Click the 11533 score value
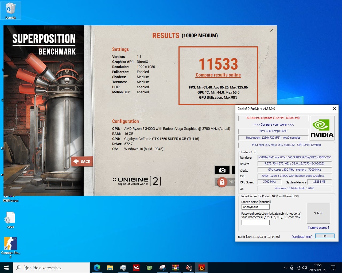Viewport: 342px width, 273px height. pos(218,64)
